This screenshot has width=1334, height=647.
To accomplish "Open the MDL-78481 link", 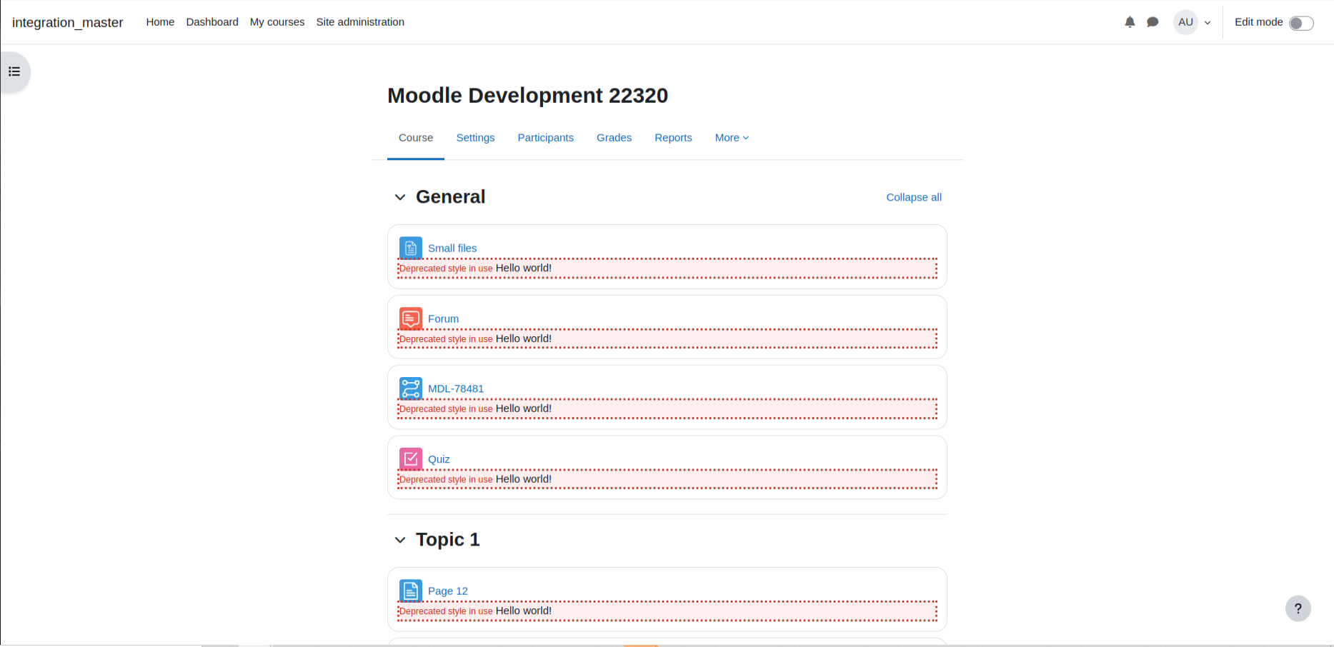I will 456,389.
